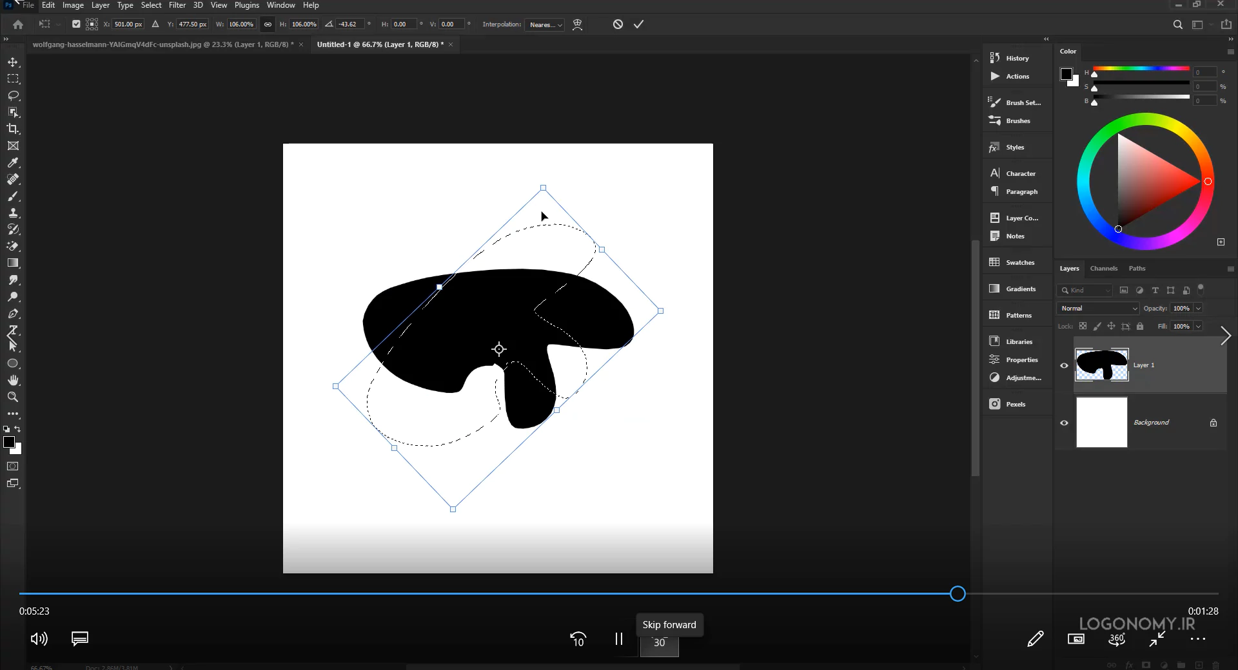Viewport: 1238px width, 670px height.
Task: Select the Lasso tool
Action: pyautogui.click(x=13, y=96)
